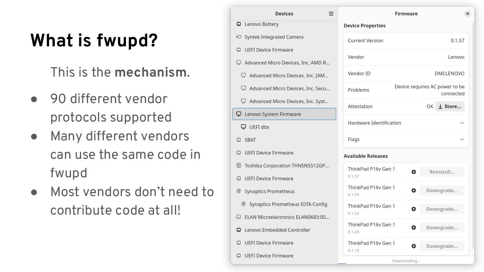Image resolution: width=484 pixels, height=272 pixels.
Task: Open the Devices hamburger menu
Action: tap(331, 13)
